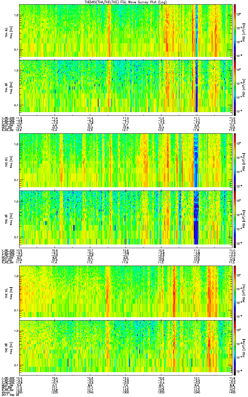Click the R_RE_SM row label under THA panels
Viewport: 248px width, 397px height.
(x=7, y=130)
